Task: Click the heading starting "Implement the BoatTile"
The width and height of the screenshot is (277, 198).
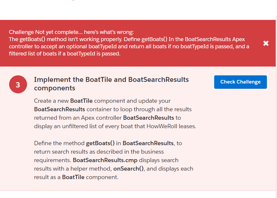Action: coord(111,80)
